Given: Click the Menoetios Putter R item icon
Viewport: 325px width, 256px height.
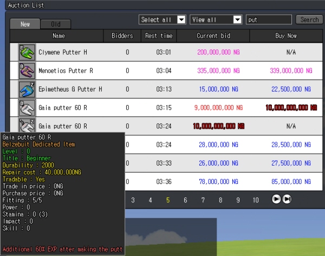Looking at the screenshot, I should (x=27, y=70).
